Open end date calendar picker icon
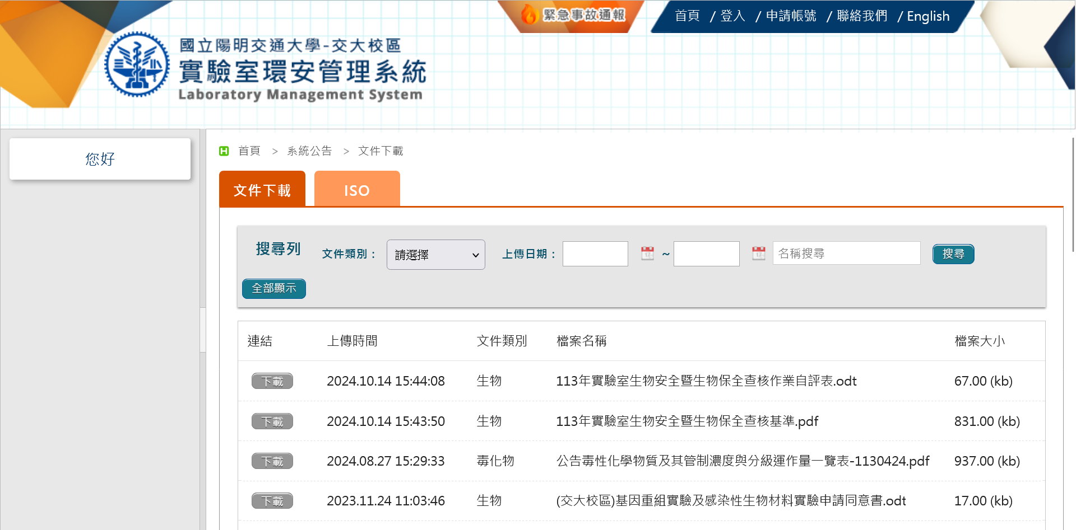1076x530 pixels. click(x=758, y=254)
